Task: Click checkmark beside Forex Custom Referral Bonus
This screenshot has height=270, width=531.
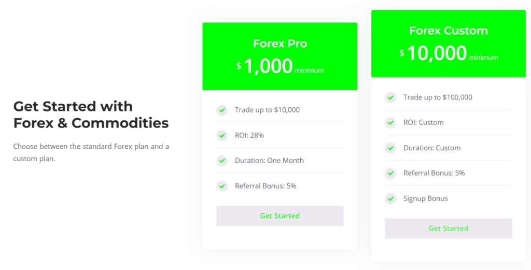Action: [390, 173]
